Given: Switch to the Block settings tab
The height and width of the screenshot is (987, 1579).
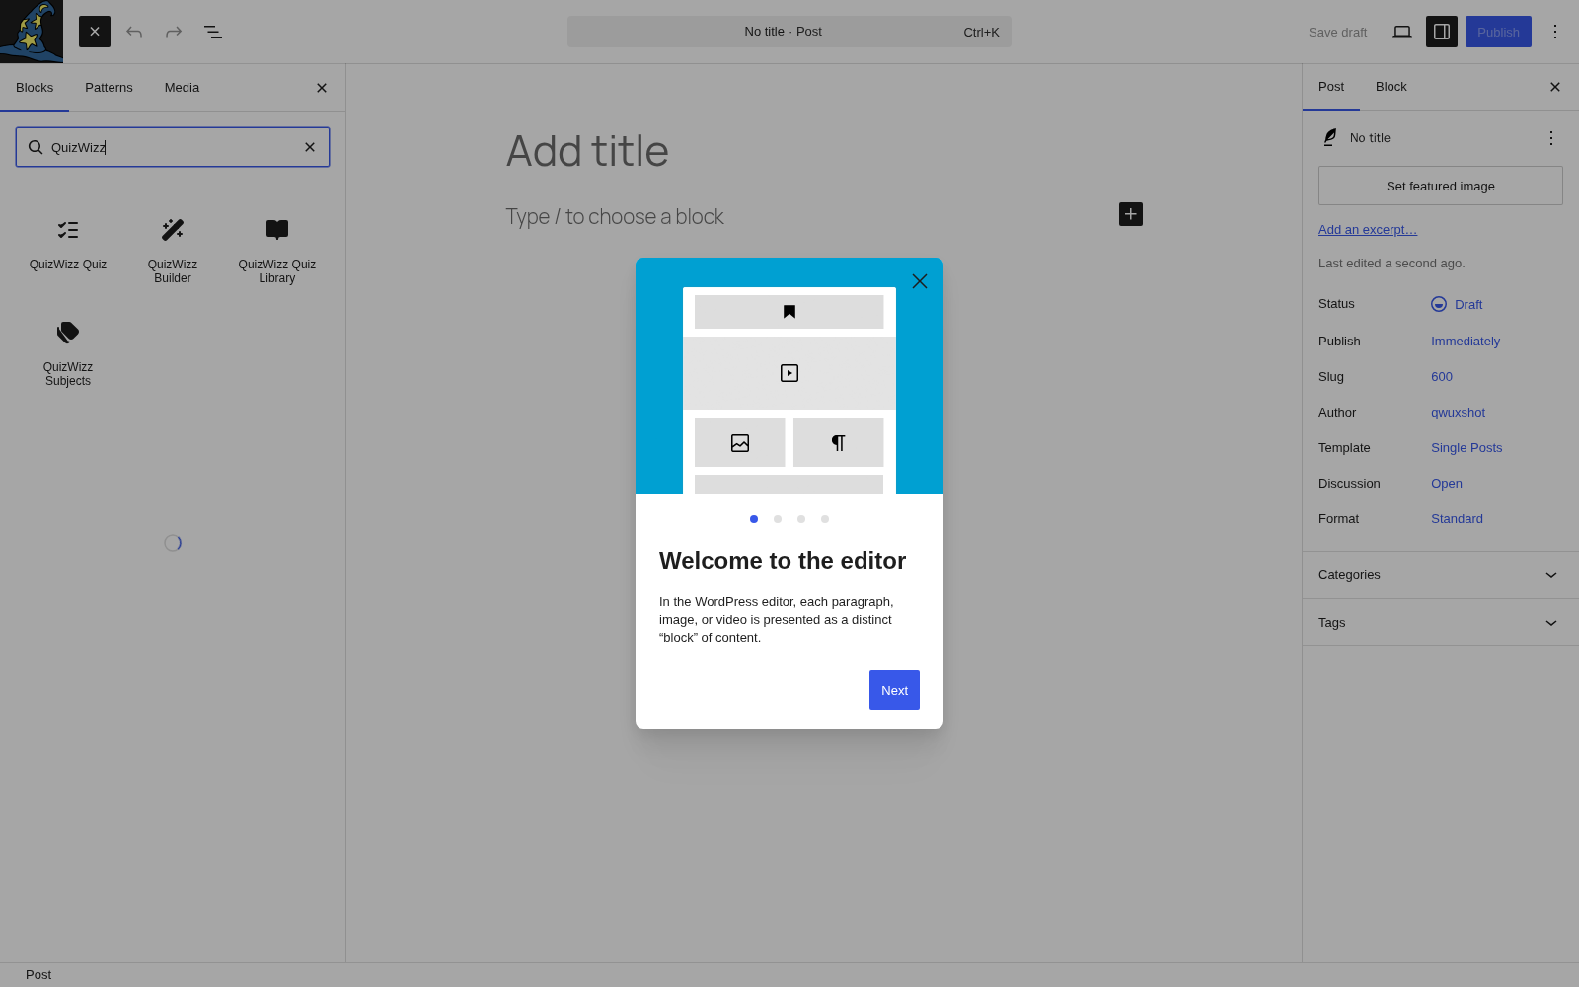Looking at the screenshot, I should [x=1391, y=87].
